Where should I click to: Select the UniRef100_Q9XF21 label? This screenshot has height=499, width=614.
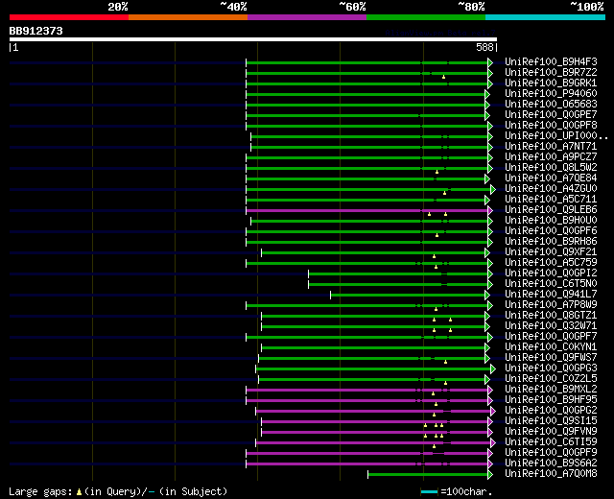(x=551, y=252)
